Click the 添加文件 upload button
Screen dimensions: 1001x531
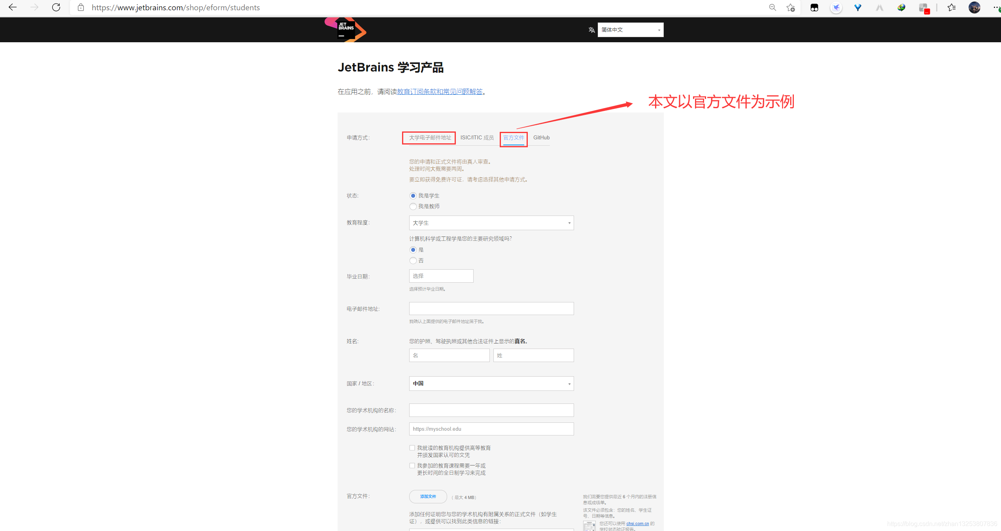(428, 497)
